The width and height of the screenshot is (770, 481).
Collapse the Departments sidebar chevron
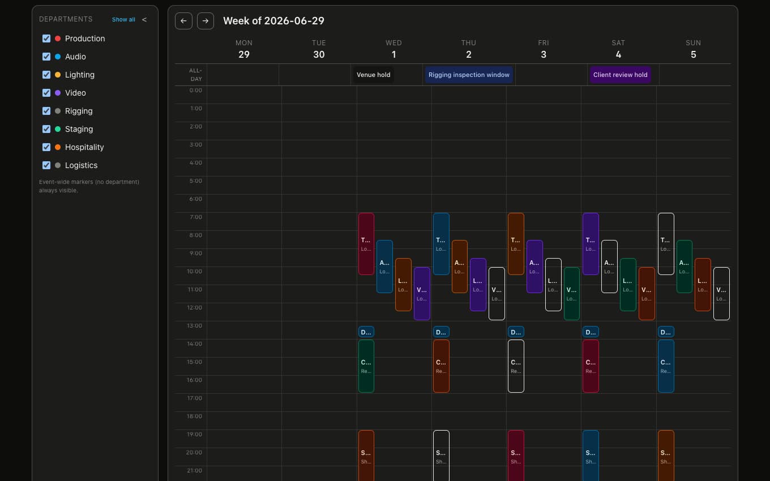coord(144,19)
